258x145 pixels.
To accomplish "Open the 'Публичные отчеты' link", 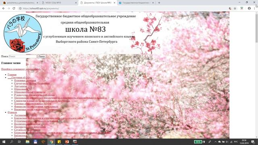I will click(36, 121).
